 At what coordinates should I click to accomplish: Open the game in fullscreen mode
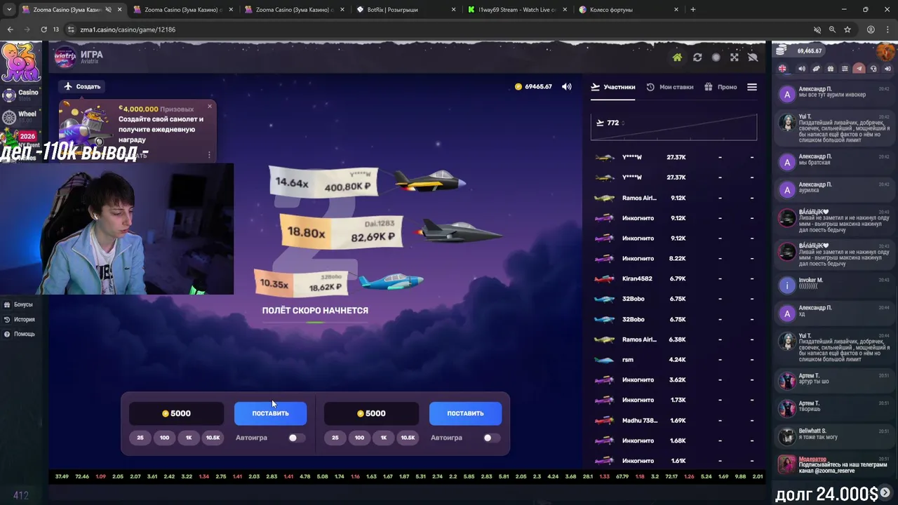(x=734, y=58)
